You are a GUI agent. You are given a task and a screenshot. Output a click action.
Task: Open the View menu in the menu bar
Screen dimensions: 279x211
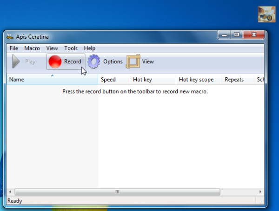pyautogui.click(x=52, y=48)
